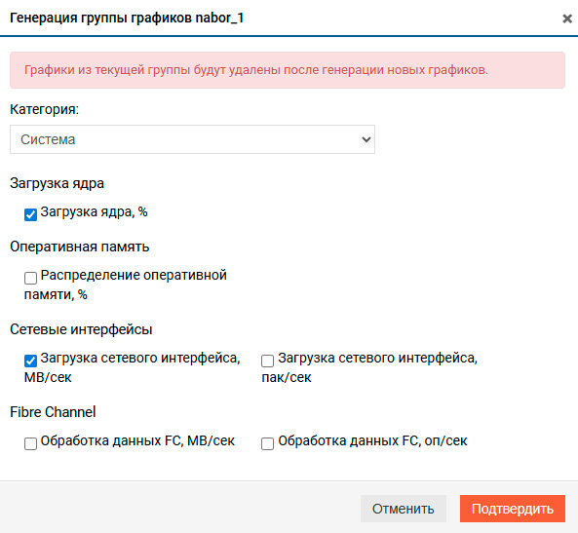Enable Распределение оперативной памяти, % checkbox
The width and height of the screenshot is (578, 533).
(x=30, y=278)
